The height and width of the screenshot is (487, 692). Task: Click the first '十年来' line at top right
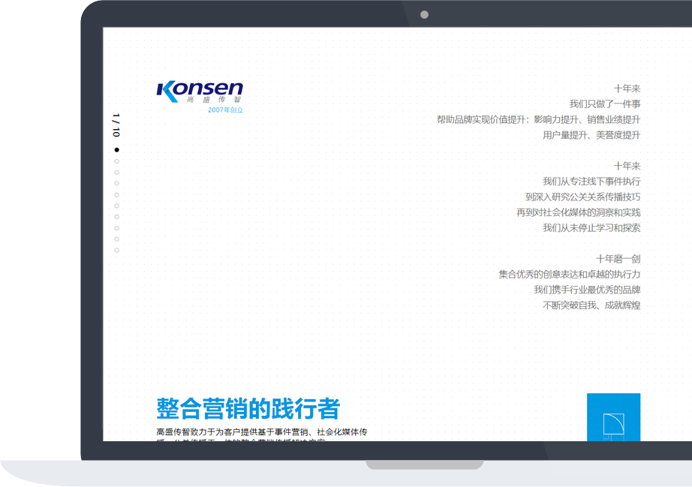click(x=627, y=89)
